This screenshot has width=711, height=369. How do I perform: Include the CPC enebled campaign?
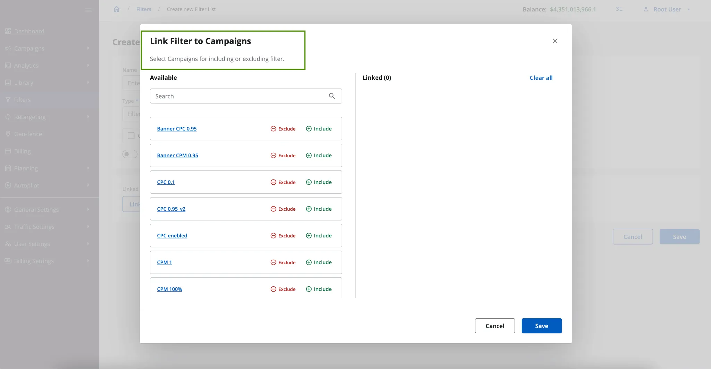point(319,236)
